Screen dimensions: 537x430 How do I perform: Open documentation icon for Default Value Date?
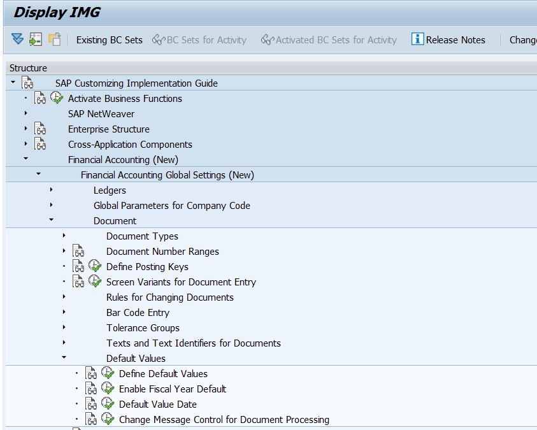(91, 404)
